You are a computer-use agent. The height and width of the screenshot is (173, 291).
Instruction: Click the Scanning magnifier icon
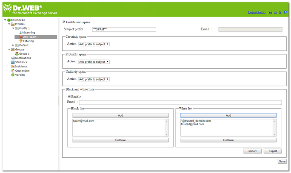pos(21,33)
